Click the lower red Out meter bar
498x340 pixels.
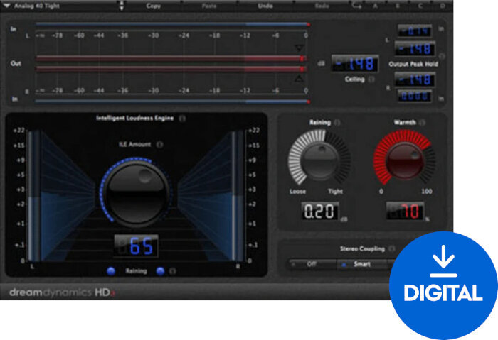[x=171, y=69]
